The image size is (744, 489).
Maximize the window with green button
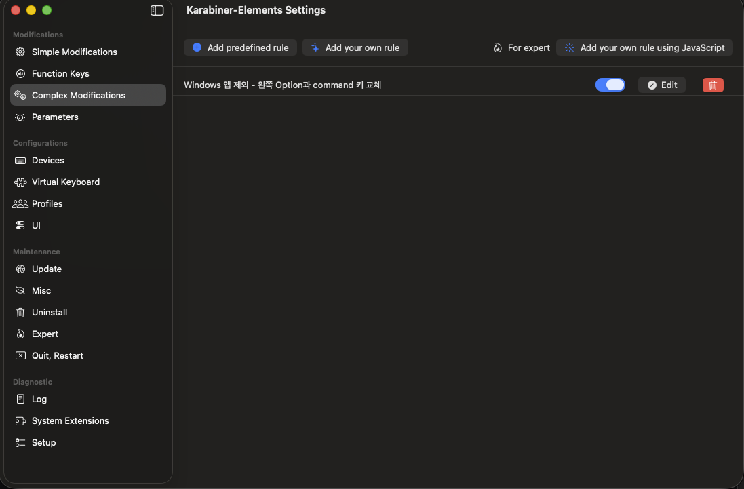(47, 10)
